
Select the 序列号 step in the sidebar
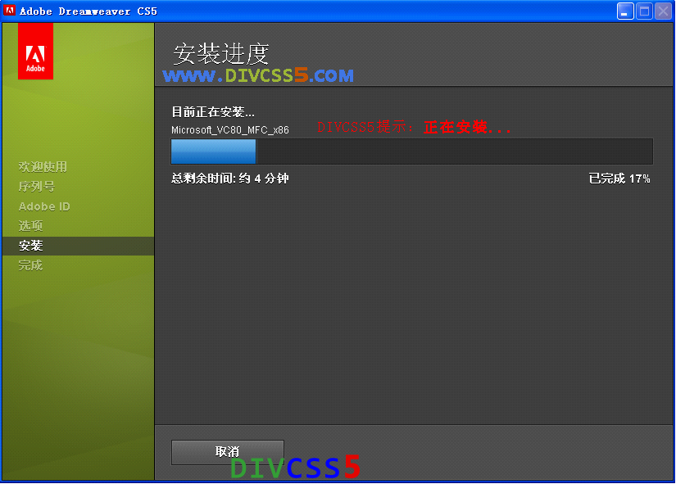(x=37, y=187)
